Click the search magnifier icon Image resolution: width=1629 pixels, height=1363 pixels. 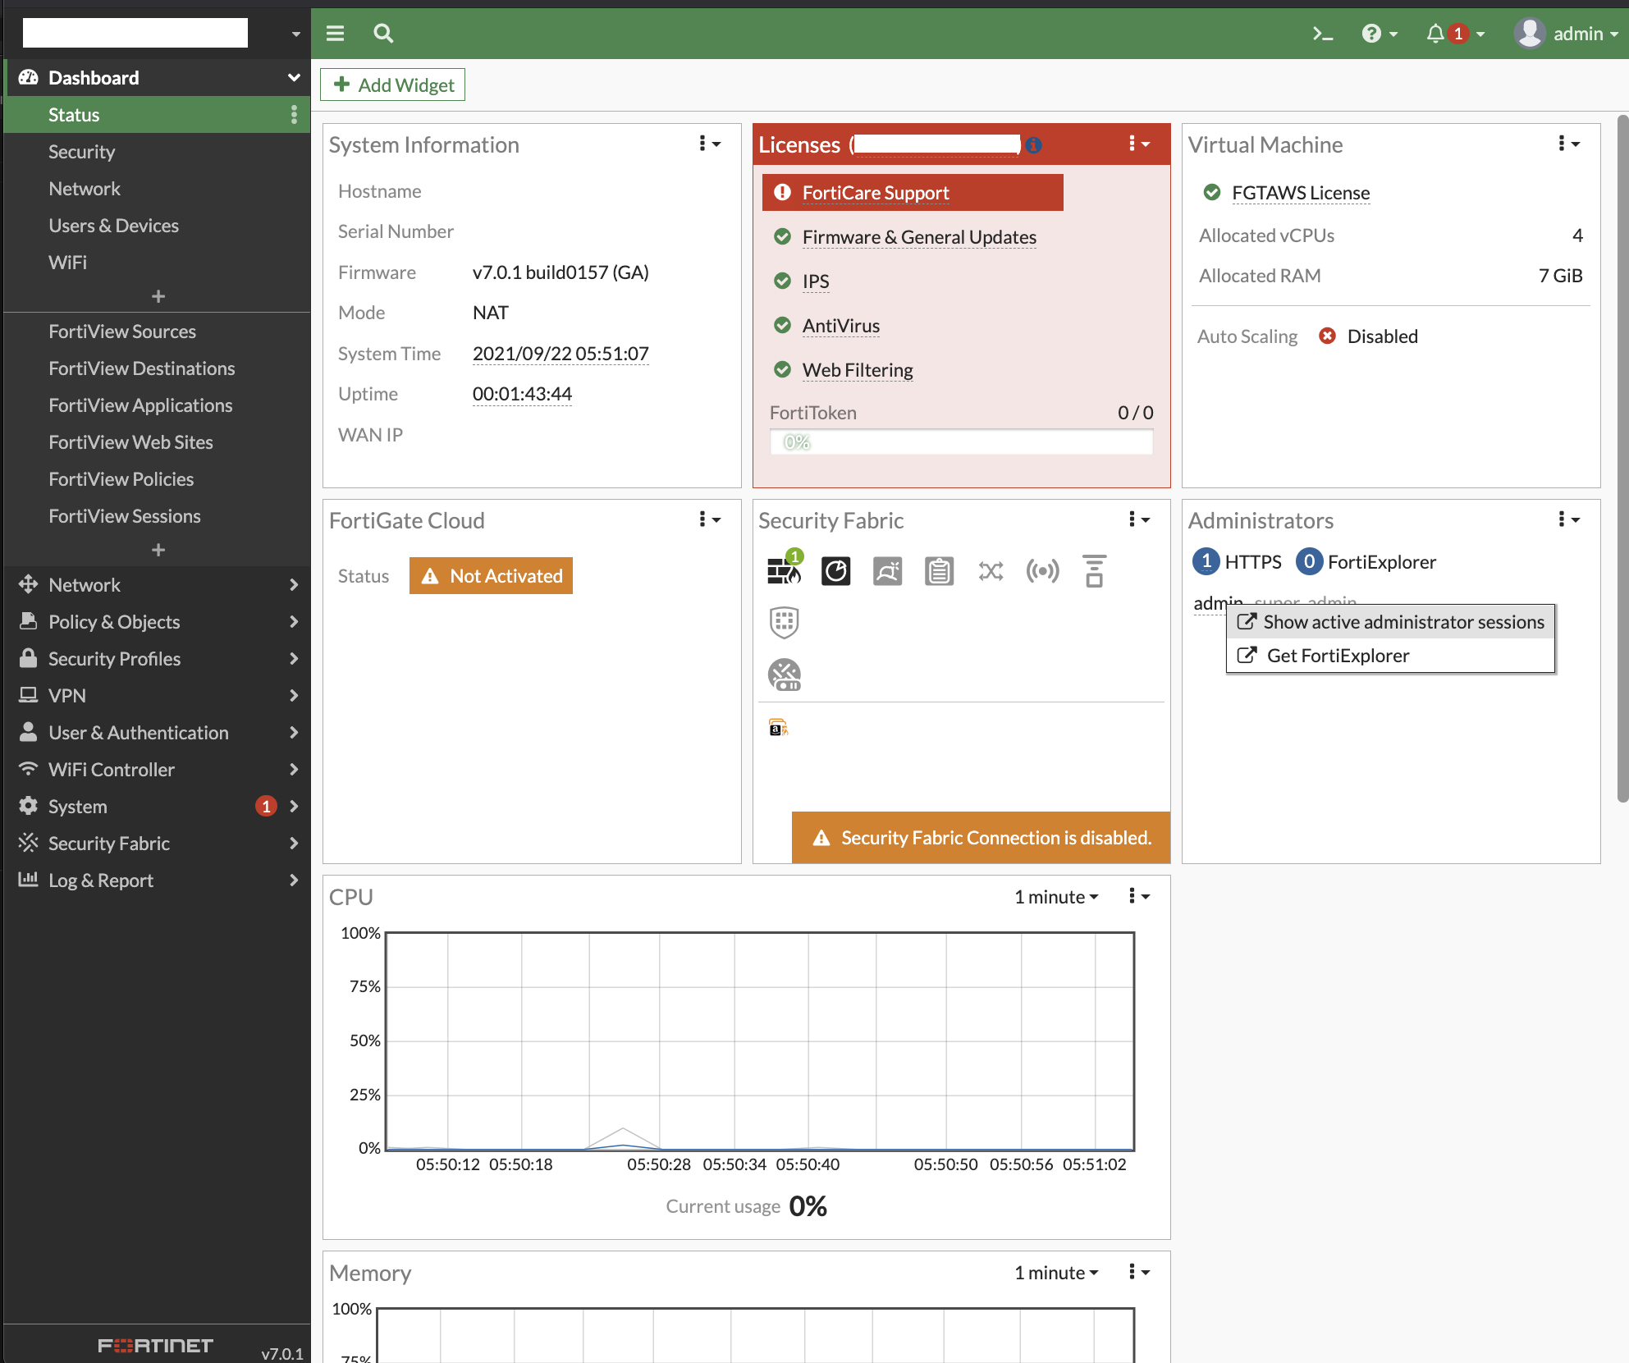click(x=383, y=34)
